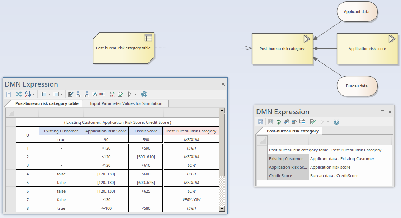Click the green refresh arrows icon

tap(279, 122)
